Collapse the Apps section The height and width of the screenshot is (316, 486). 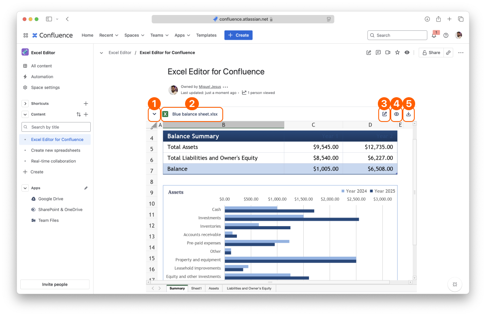[25, 188]
